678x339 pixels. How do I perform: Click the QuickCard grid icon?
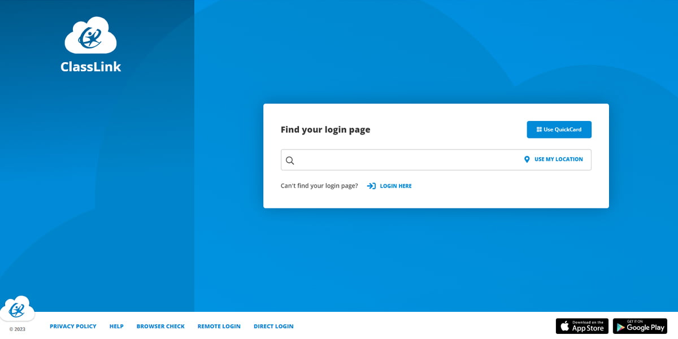pos(539,129)
